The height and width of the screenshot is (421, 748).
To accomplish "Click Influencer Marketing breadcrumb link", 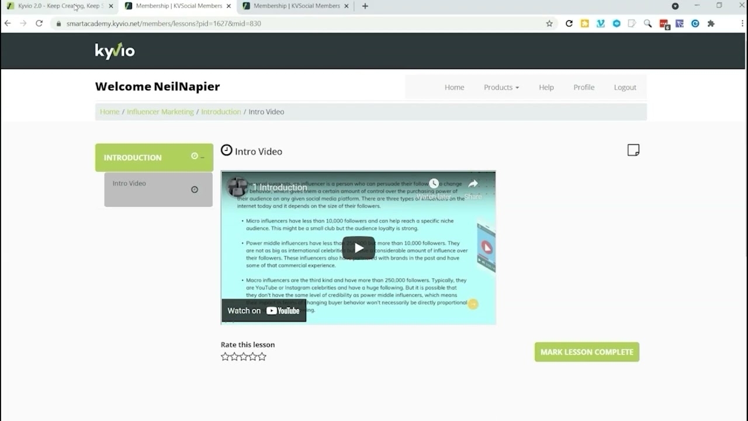I will (160, 112).
